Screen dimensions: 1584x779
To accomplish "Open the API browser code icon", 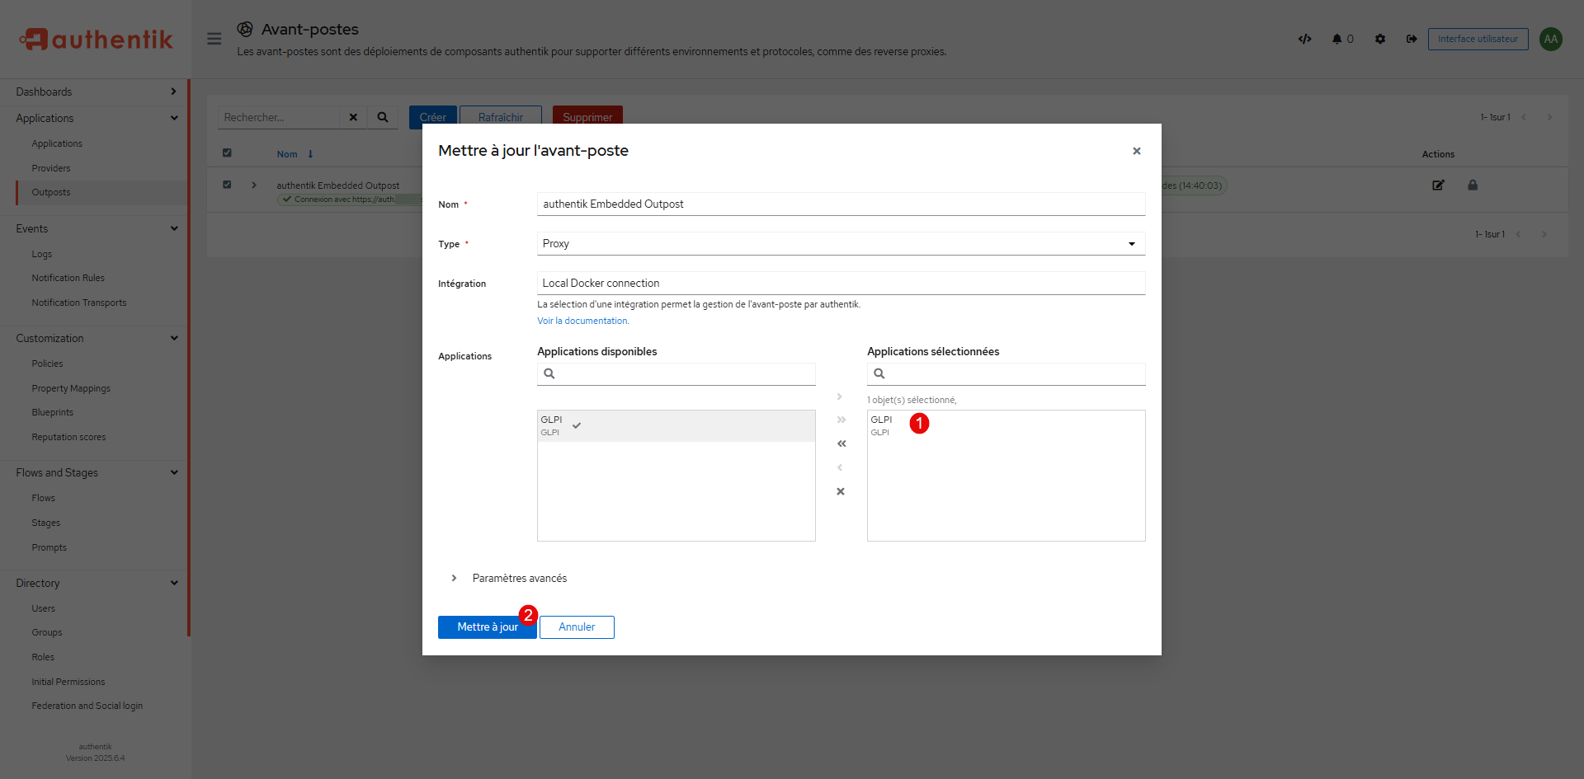I will [1304, 39].
